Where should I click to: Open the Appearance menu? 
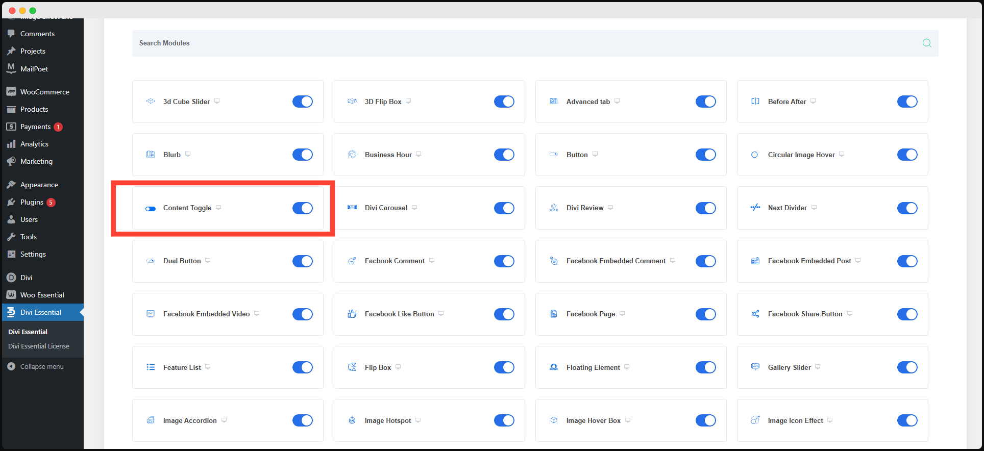click(x=43, y=185)
